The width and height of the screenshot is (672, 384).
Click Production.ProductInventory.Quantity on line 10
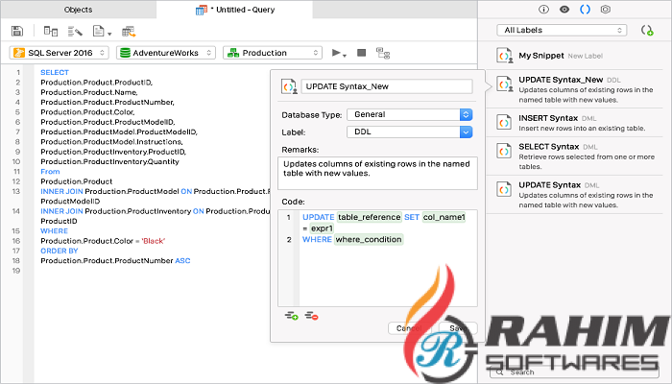[x=109, y=161]
